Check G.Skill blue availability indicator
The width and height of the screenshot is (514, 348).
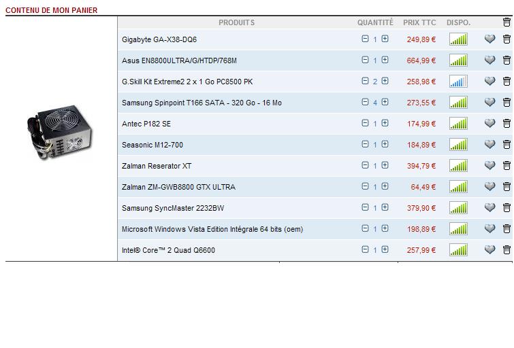(x=458, y=81)
